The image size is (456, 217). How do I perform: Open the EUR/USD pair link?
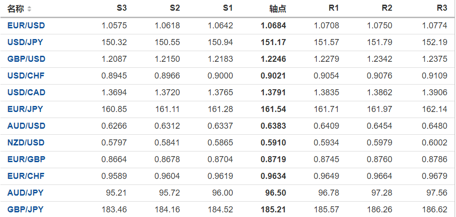[x=26, y=26]
